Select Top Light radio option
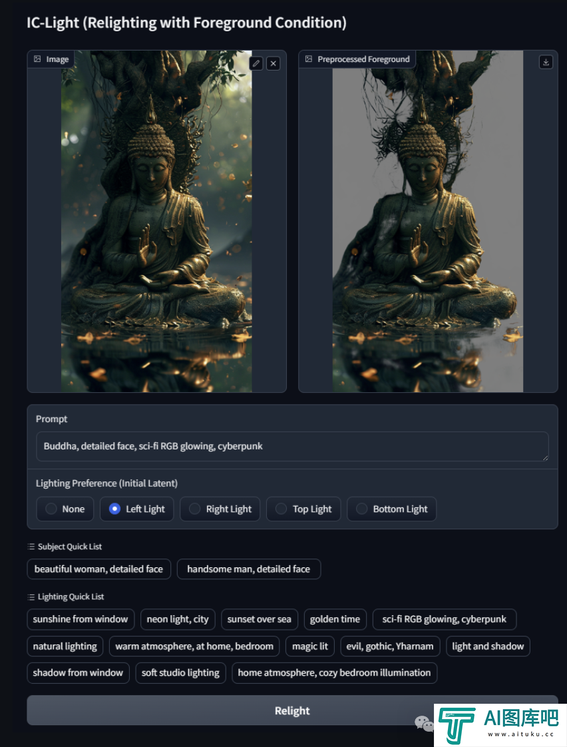 point(303,509)
